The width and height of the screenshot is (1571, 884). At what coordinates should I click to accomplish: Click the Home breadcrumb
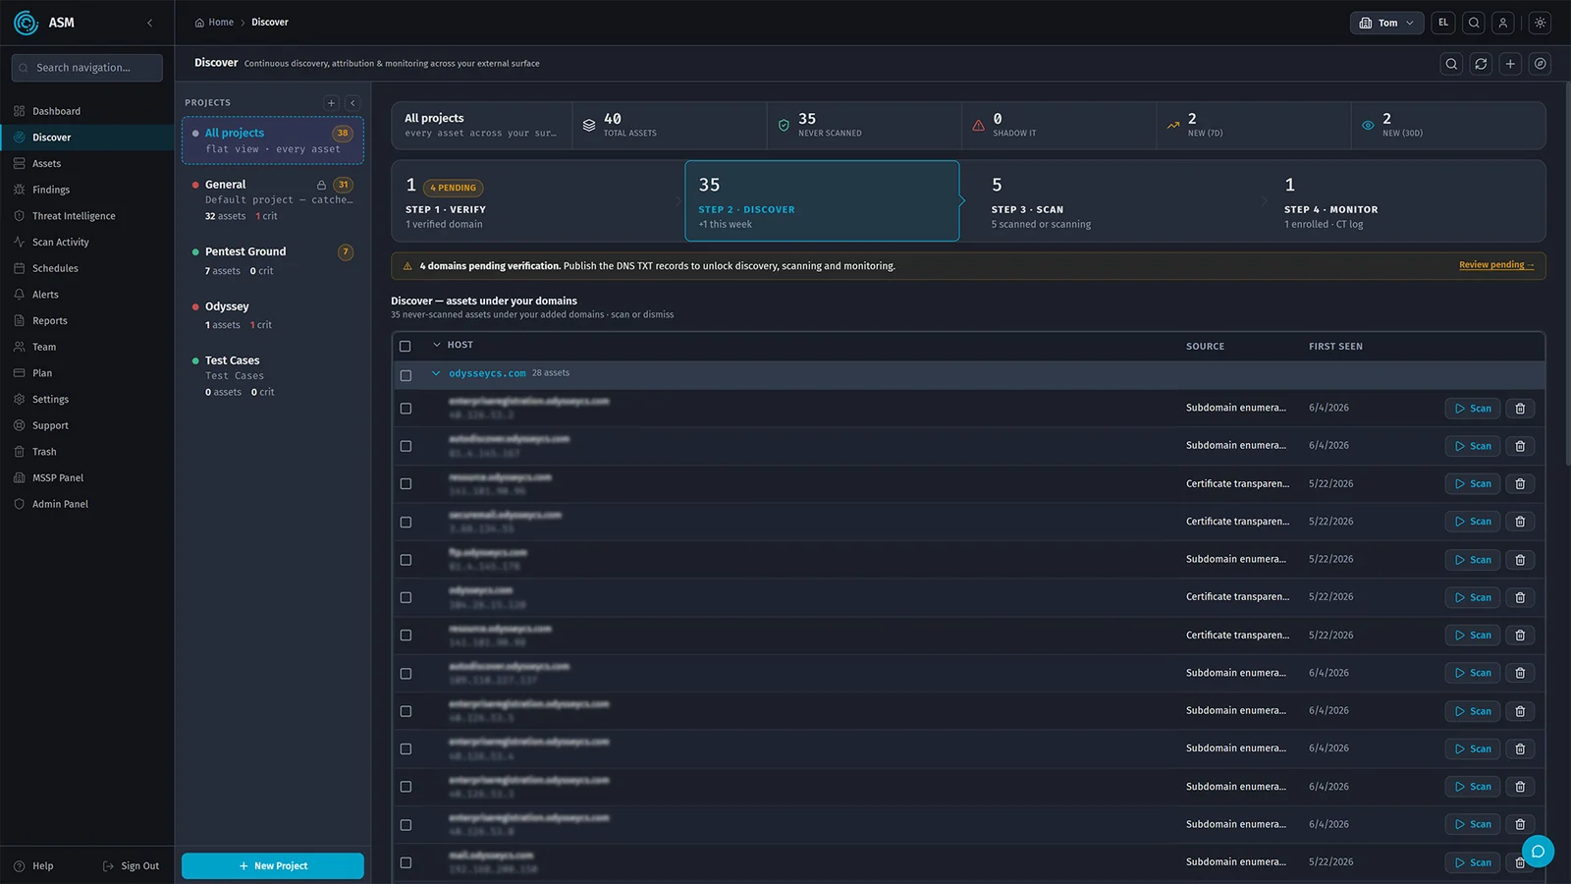214,22
